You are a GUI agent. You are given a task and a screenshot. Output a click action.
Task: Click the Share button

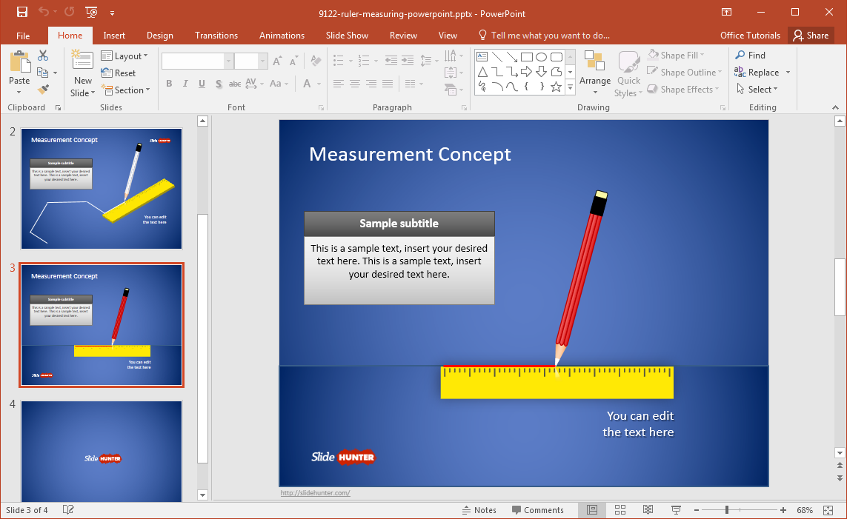(809, 36)
